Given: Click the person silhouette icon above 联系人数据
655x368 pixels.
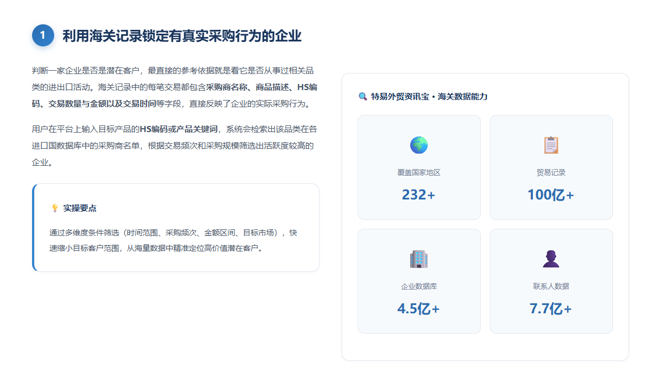Looking at the screenshot, I should coord(551,259).
